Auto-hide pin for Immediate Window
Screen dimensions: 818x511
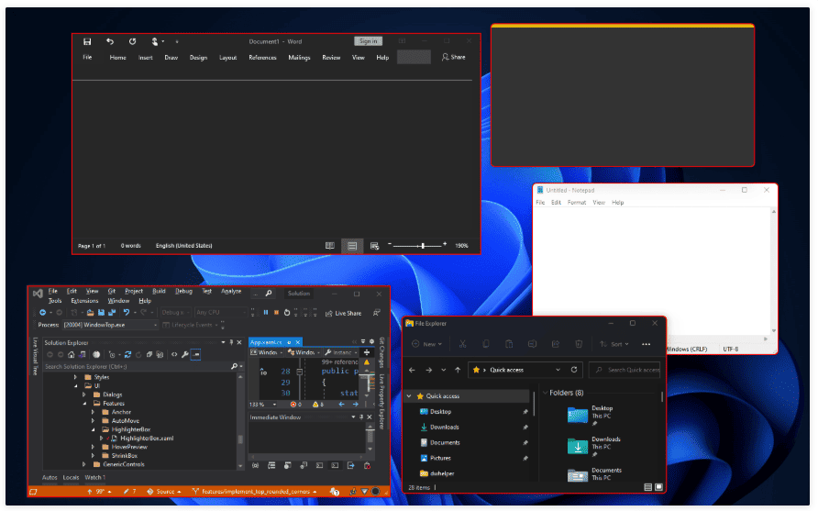click(361, 417)
